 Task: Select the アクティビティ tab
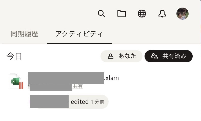point(79,34)
